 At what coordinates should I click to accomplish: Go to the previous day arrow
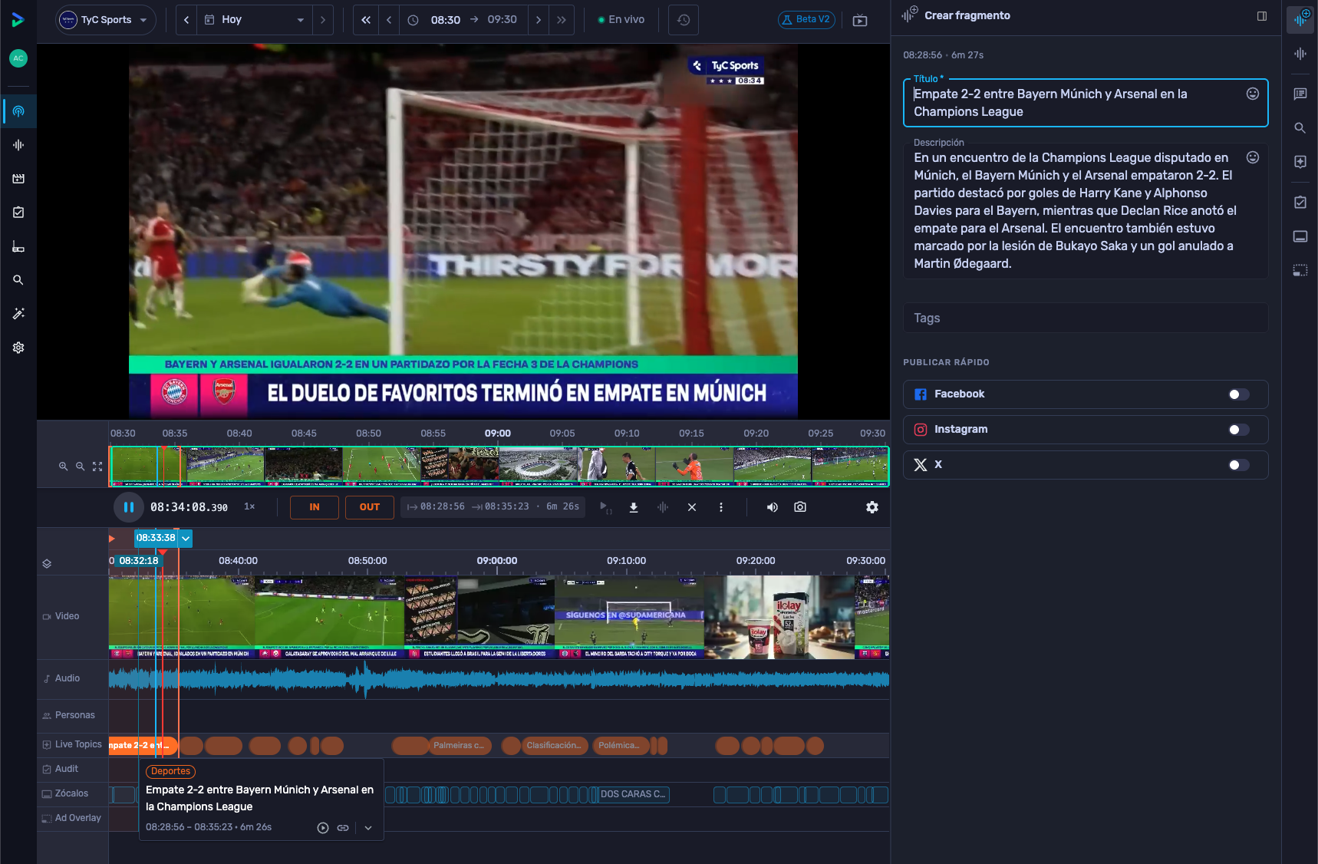(x=186, y=20)
